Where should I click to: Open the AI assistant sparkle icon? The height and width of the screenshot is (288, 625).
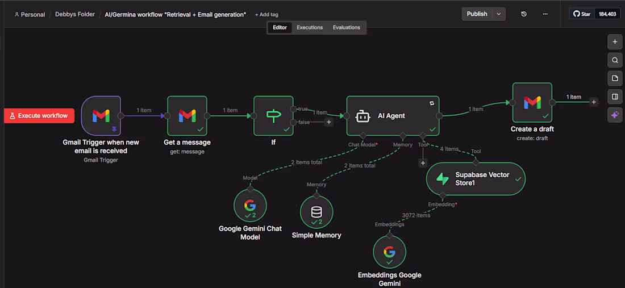[x=615, y=115]
